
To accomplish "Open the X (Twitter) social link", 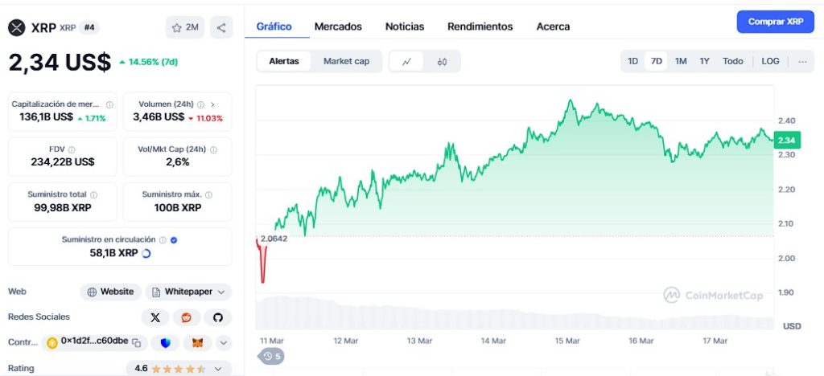I will (155, 317).
